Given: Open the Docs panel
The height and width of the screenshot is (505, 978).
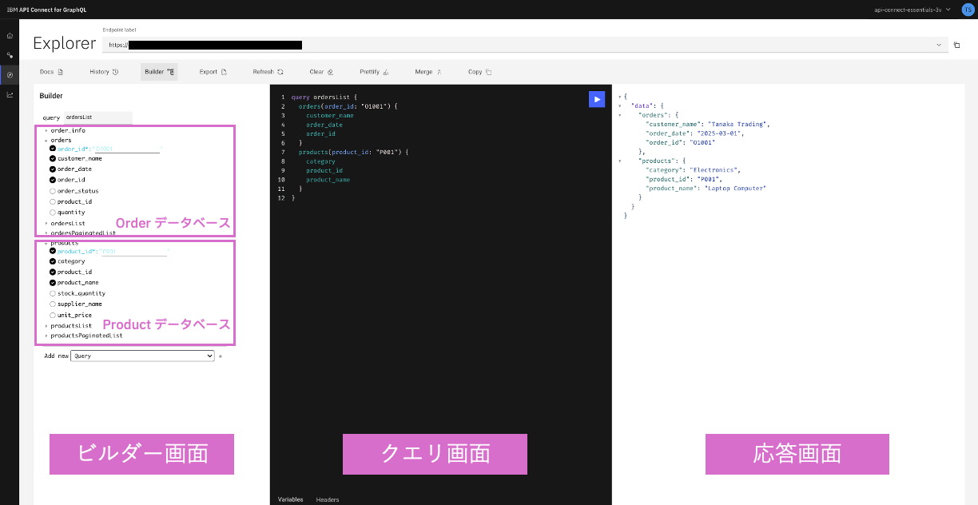Looking at the screenshot, I should (x=51, y=72).
